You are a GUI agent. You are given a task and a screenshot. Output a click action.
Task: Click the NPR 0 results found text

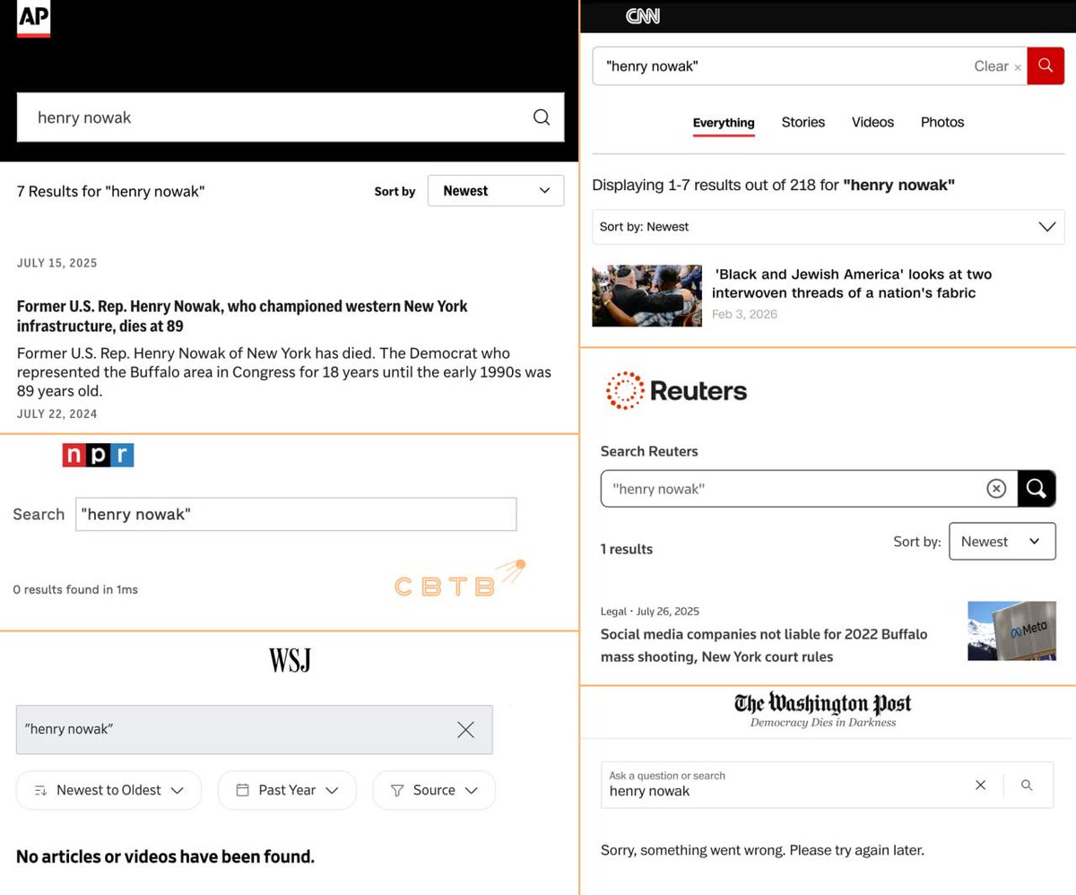coord(75,589)
